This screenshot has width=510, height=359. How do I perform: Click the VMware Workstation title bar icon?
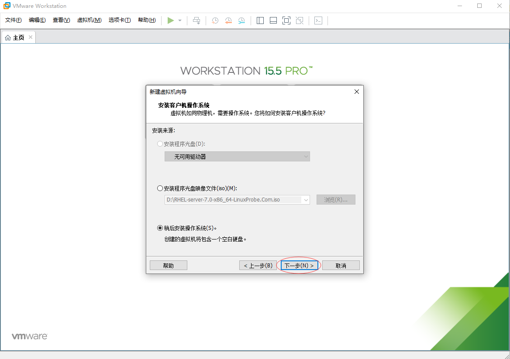pyautogui.click(x=7, y=6)
